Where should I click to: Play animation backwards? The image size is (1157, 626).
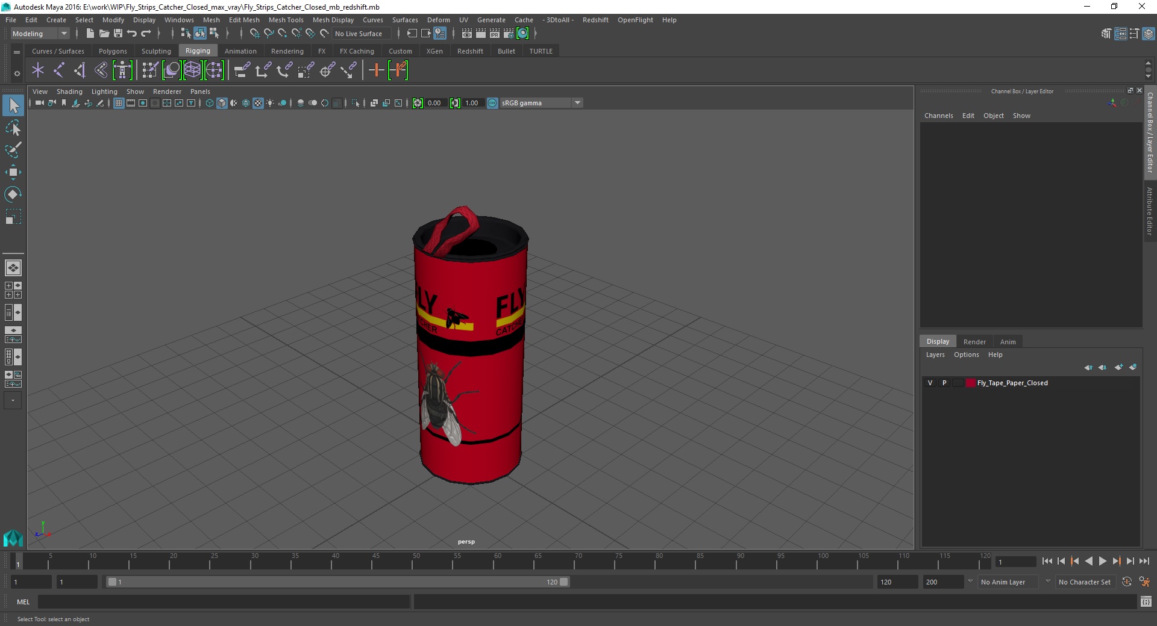coord(1088,561)
